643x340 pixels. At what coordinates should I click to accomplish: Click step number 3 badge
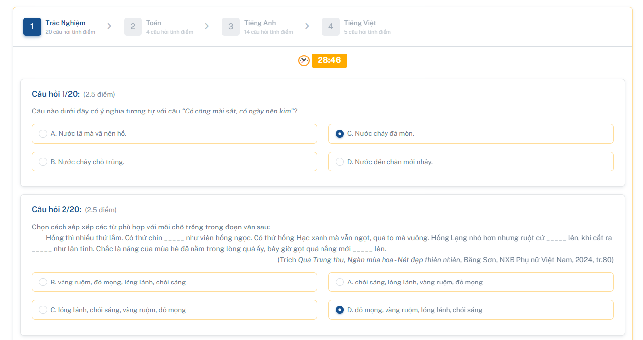[x=231, y=27]
